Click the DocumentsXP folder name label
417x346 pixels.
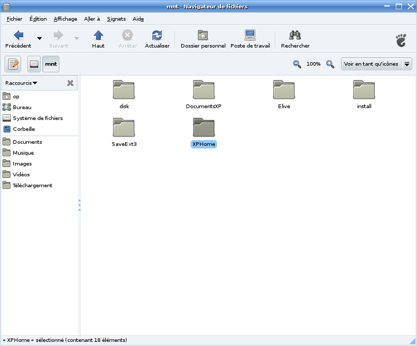(x=204, y=106)
